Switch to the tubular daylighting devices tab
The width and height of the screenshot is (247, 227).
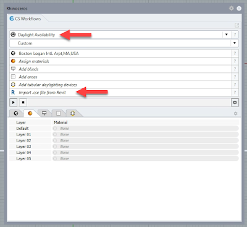[x=72, y=113]
